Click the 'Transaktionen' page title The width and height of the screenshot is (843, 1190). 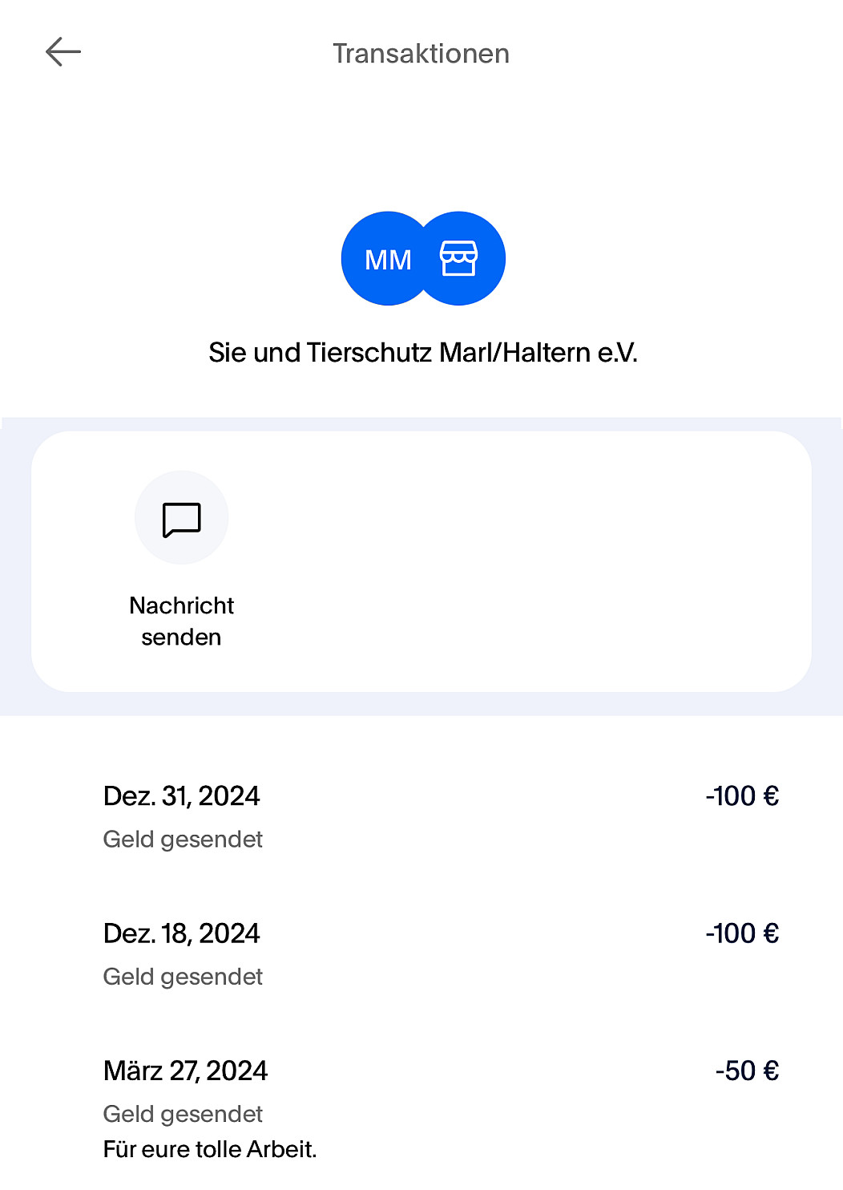(421, 54)
